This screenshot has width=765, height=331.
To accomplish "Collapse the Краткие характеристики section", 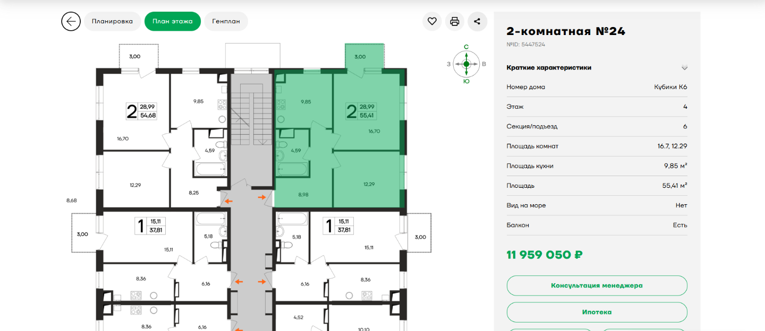I will tap(684, 67).
